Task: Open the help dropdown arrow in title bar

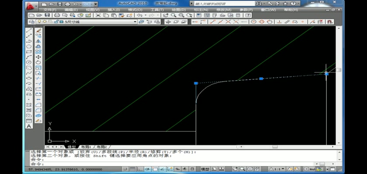Action: point(298,3)
